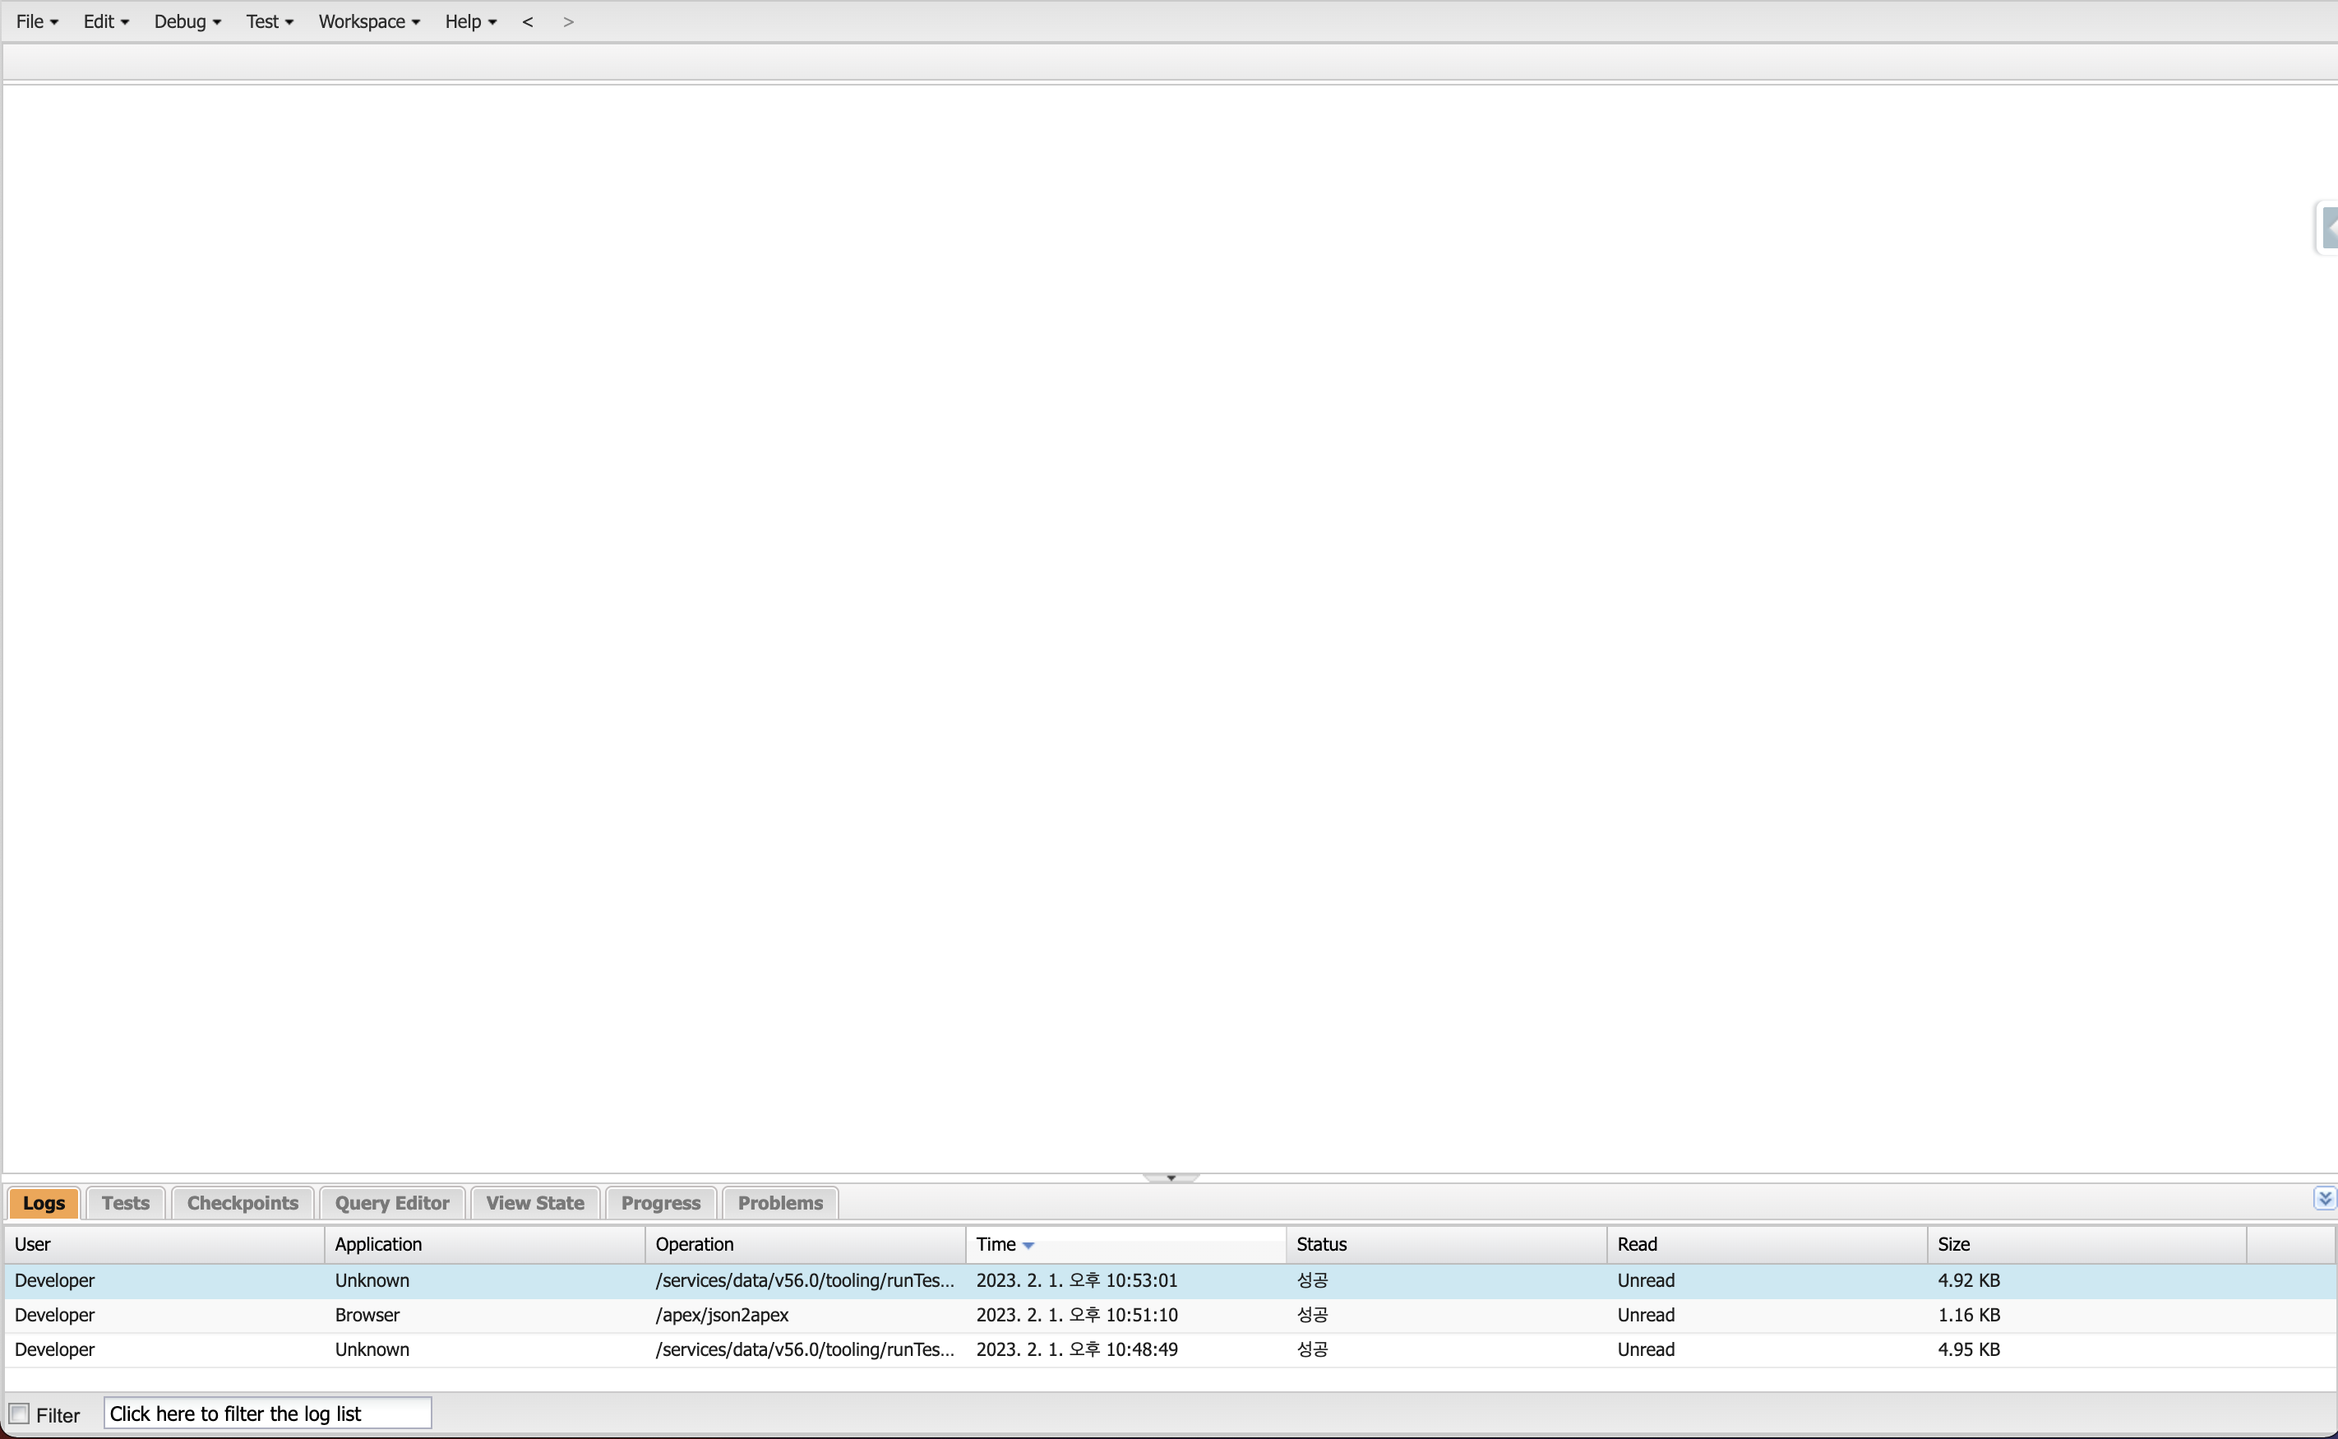Sort logs by the Time column header
The image size is (2338, 1439).
[x=996, y=1244]
